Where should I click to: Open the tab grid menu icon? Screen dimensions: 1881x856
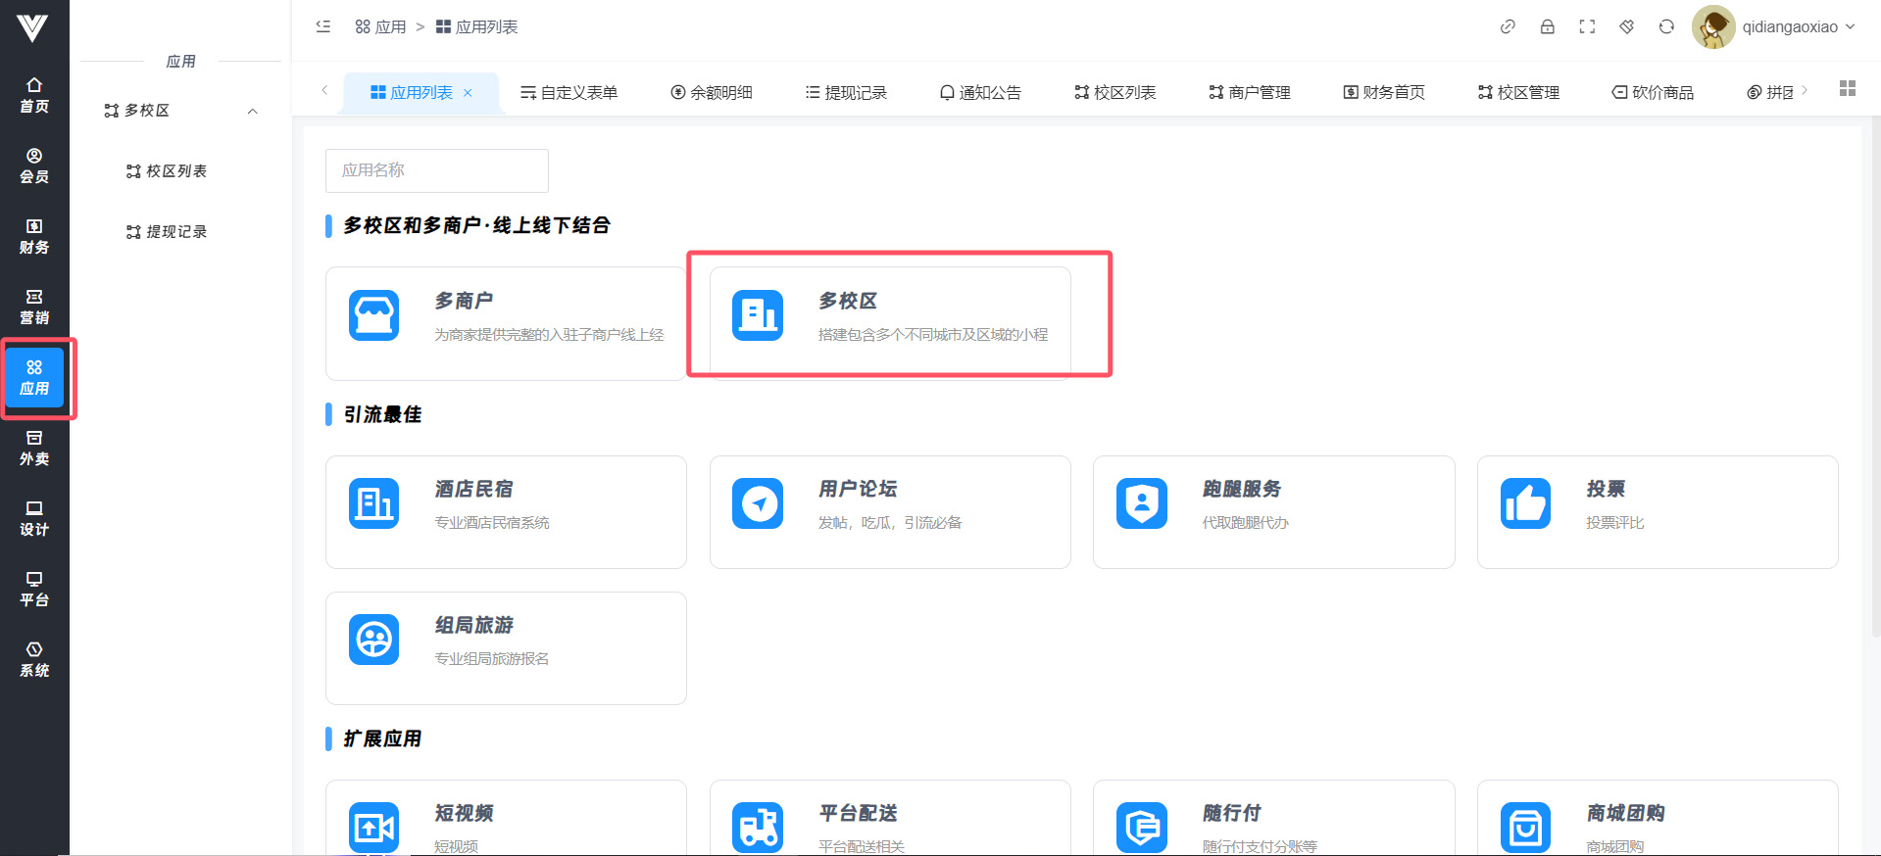pos(1848,88)
